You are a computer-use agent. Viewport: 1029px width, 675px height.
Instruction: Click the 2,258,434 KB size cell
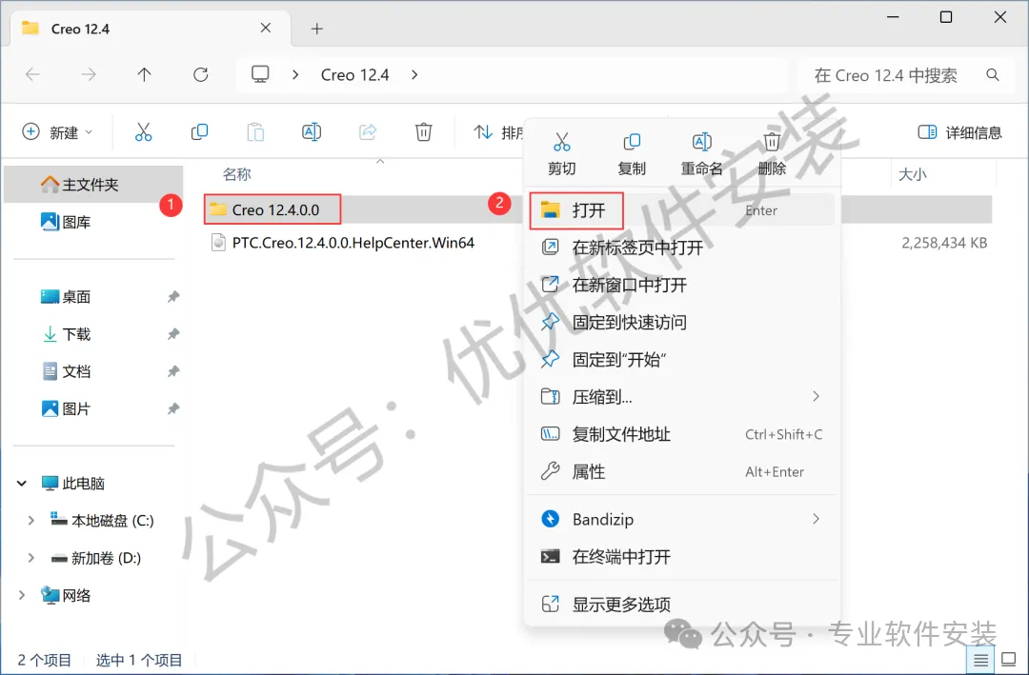(x=944, y=243)
